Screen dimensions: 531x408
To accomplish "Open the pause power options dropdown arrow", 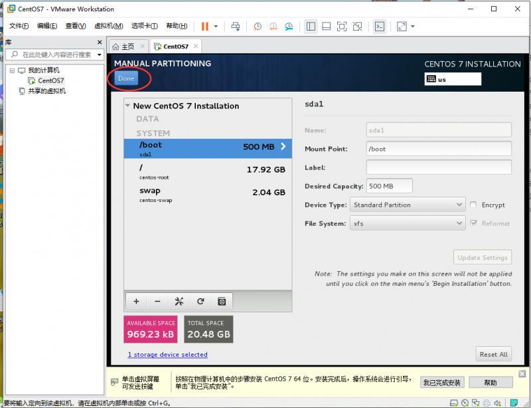I will 216,27.
